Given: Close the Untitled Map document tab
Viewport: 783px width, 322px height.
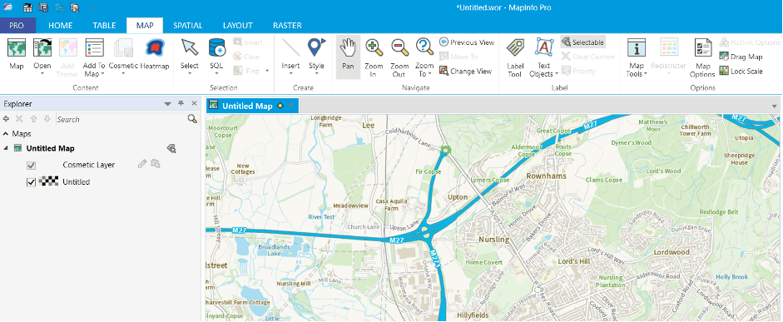Looking at the screenshot, I should coord(290,106).
